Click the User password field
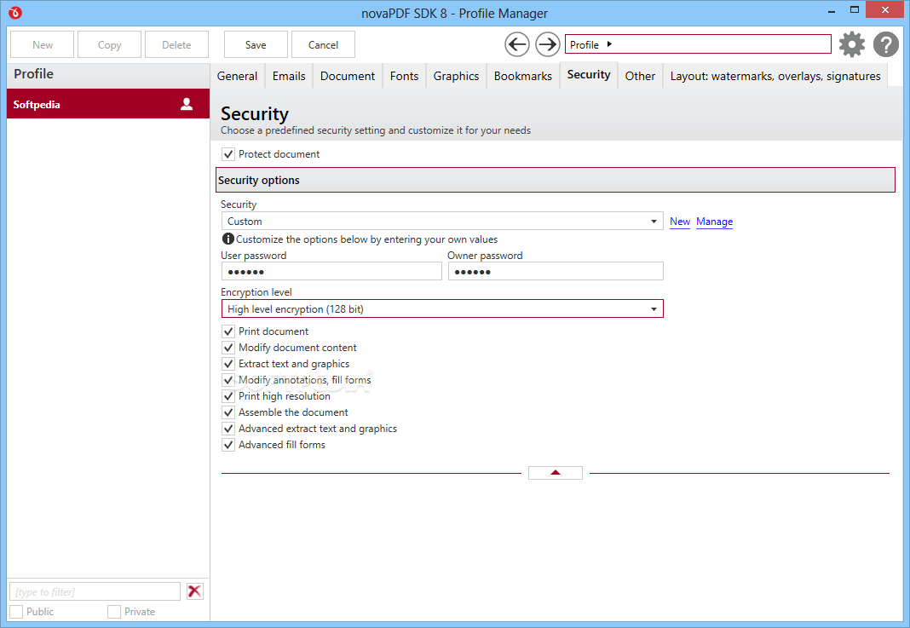Image resolution: width=910 pixels, height=628 pixels. tap(331, 271)
